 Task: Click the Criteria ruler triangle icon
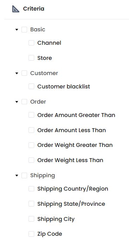(16, 9)
